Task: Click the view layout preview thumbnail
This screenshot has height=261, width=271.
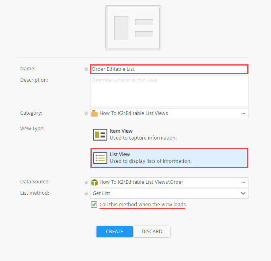Action: pyautogui.click(x=133, y=28)
